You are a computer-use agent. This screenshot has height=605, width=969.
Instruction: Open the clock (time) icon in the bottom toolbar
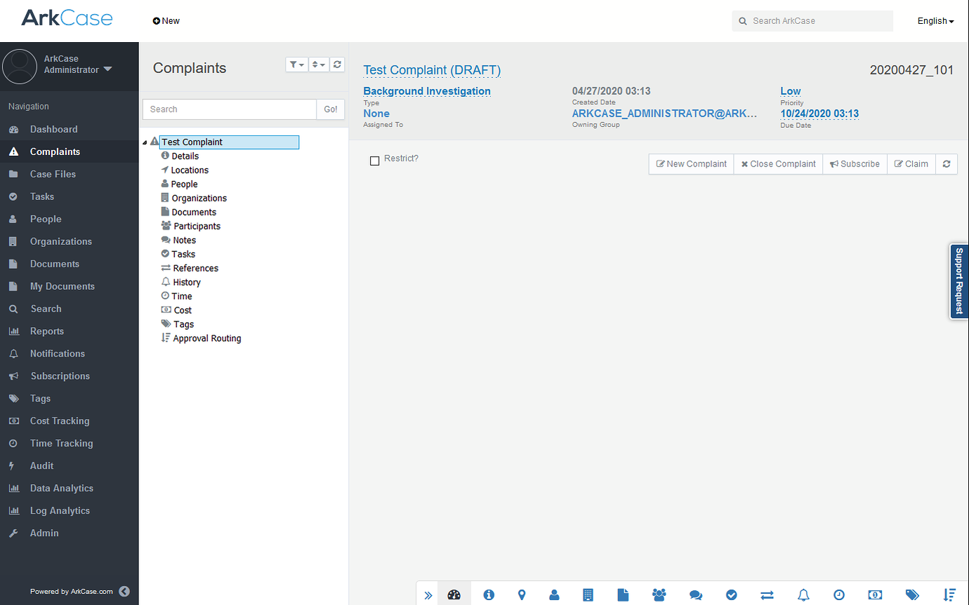[x=839, y=594]
